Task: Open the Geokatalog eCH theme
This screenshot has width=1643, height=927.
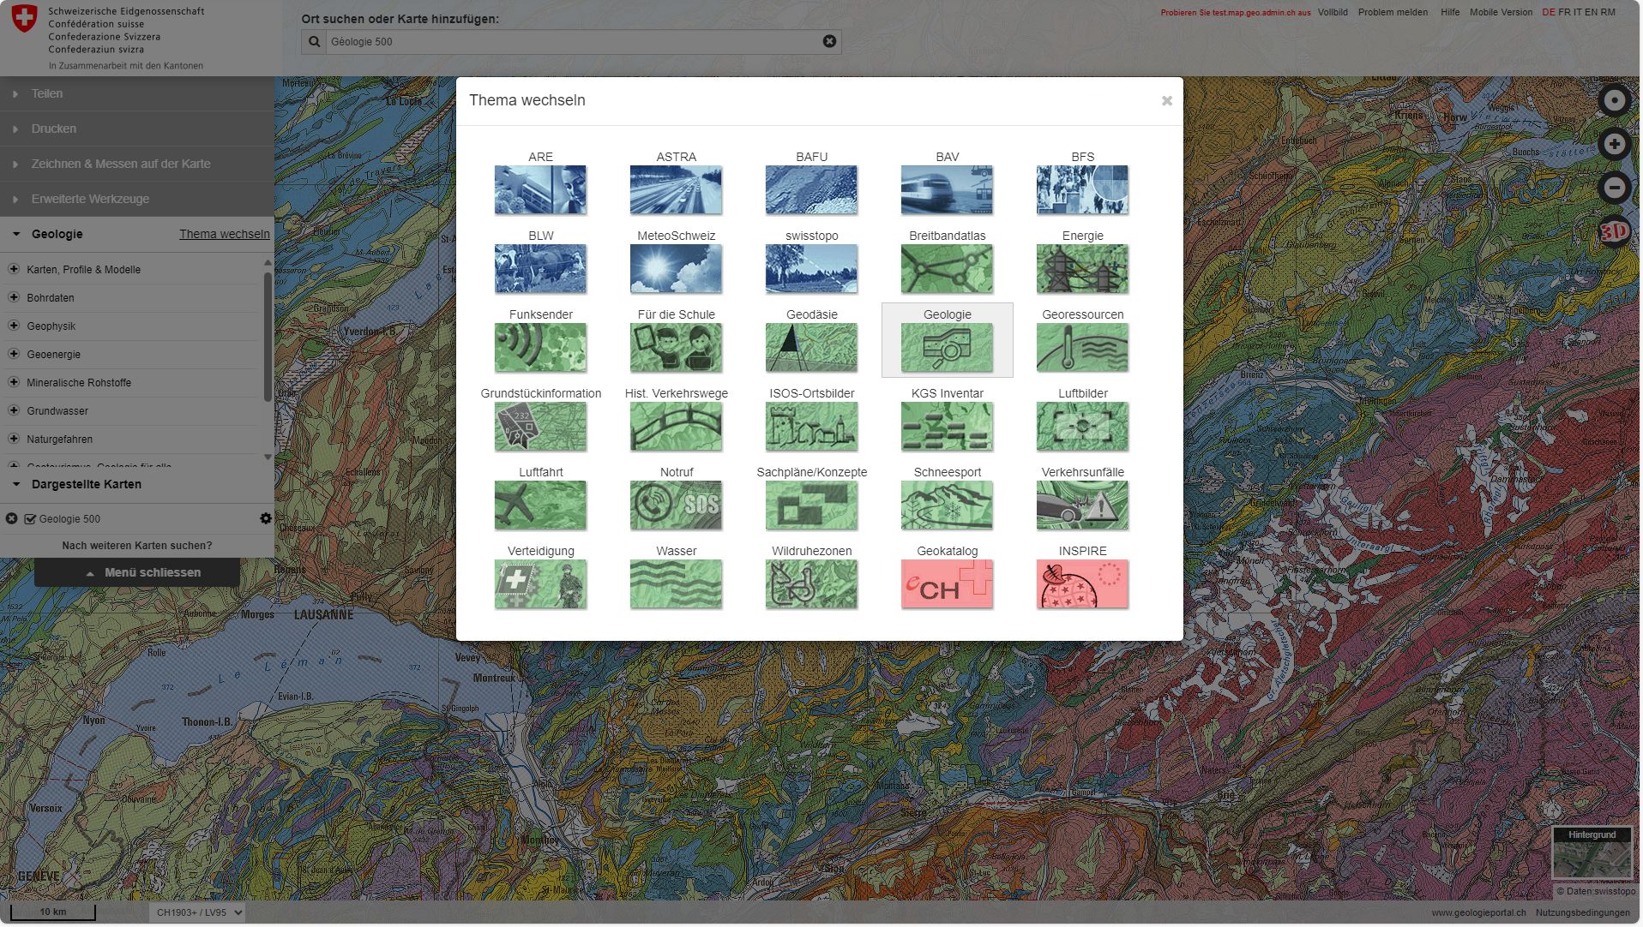Action: click(x=947, y=583)
